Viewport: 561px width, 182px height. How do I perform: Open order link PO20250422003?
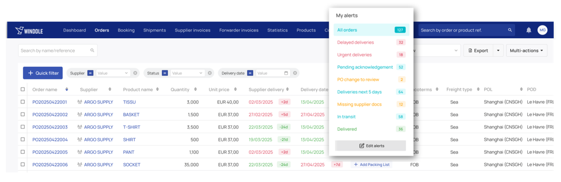click(50, 127)
